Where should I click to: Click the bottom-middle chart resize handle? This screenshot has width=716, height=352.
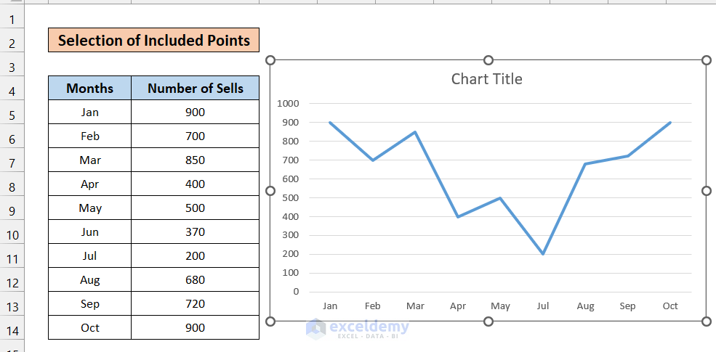click(488, 322)
